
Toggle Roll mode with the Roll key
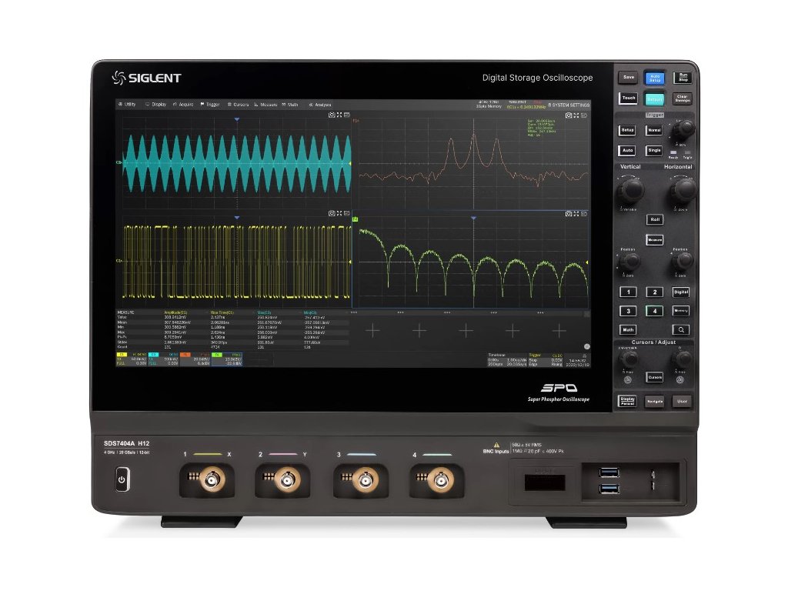click(x=654, y=219)
